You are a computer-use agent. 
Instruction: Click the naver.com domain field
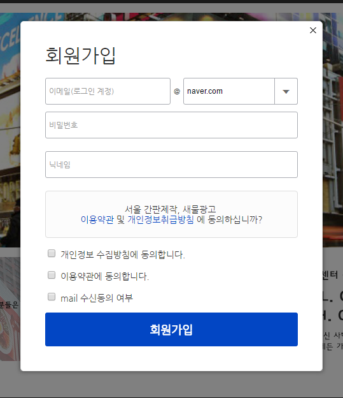point(229,91)
